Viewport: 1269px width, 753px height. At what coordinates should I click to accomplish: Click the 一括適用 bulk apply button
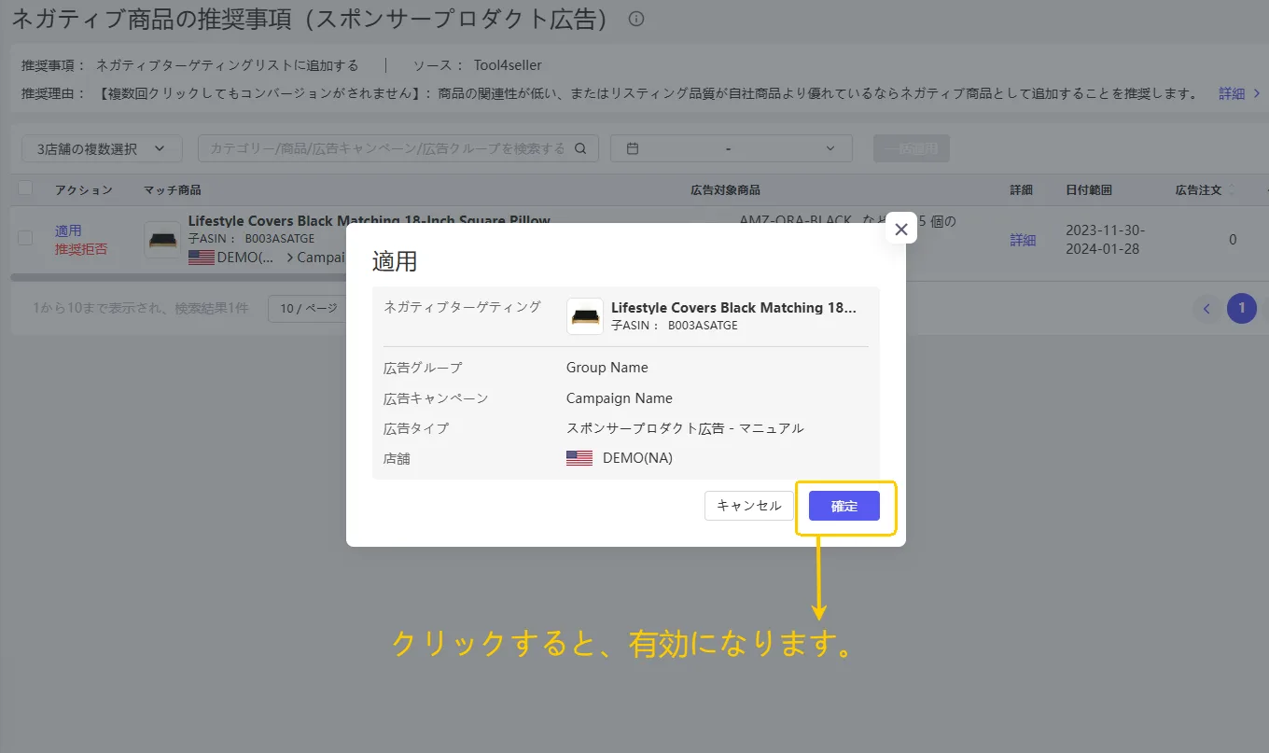click(911, 148)
